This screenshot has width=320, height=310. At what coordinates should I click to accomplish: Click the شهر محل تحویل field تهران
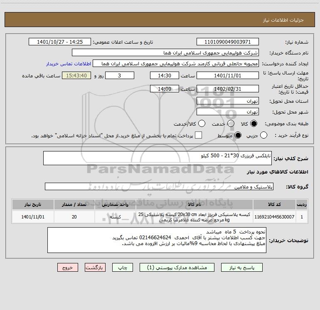(x=228, y=112)
